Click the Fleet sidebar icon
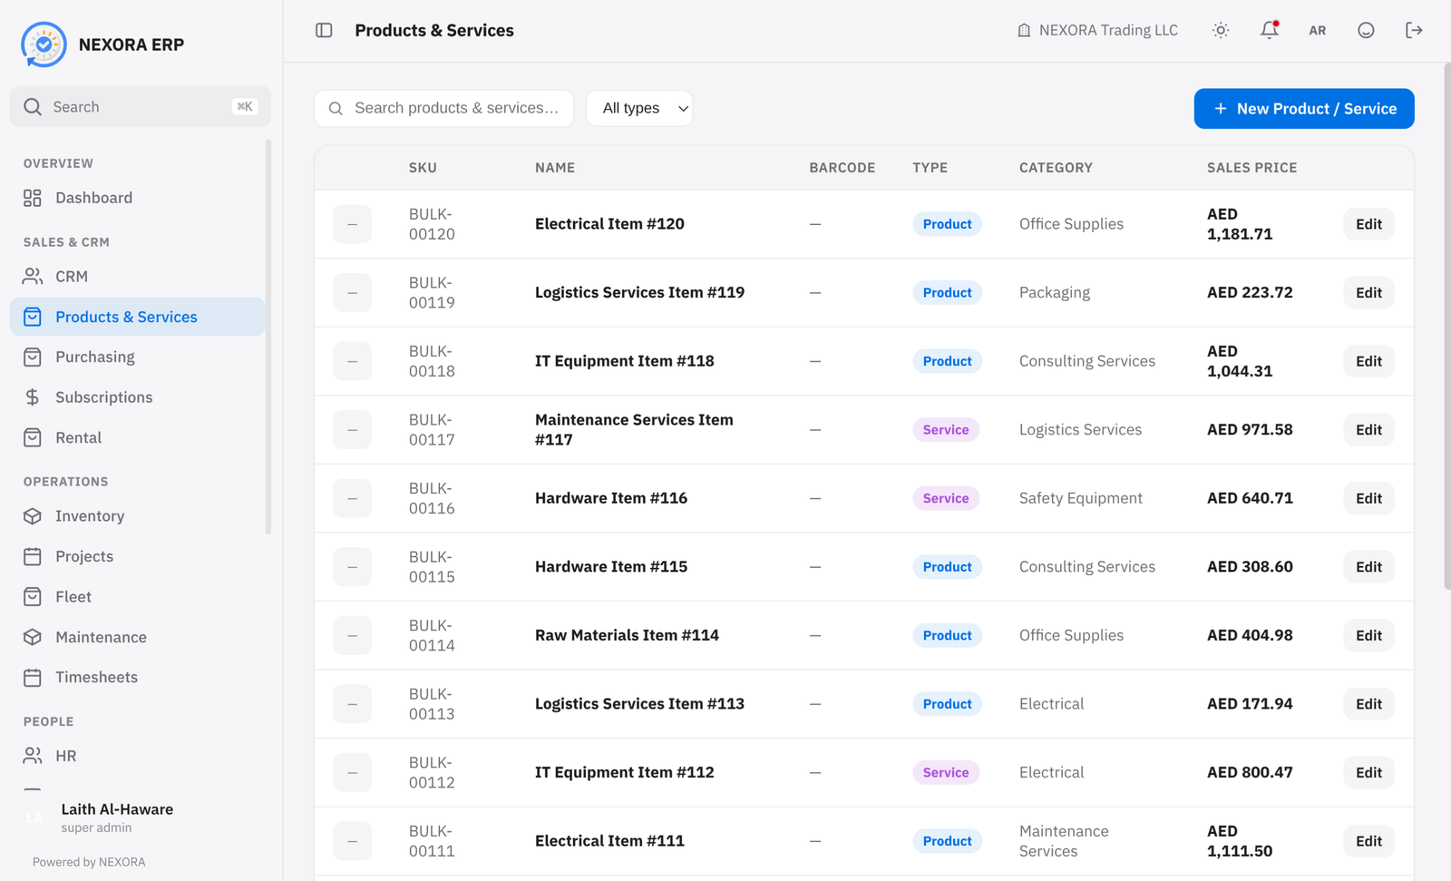This screenshot has height=881, width=1451. (x=33, y=596)
